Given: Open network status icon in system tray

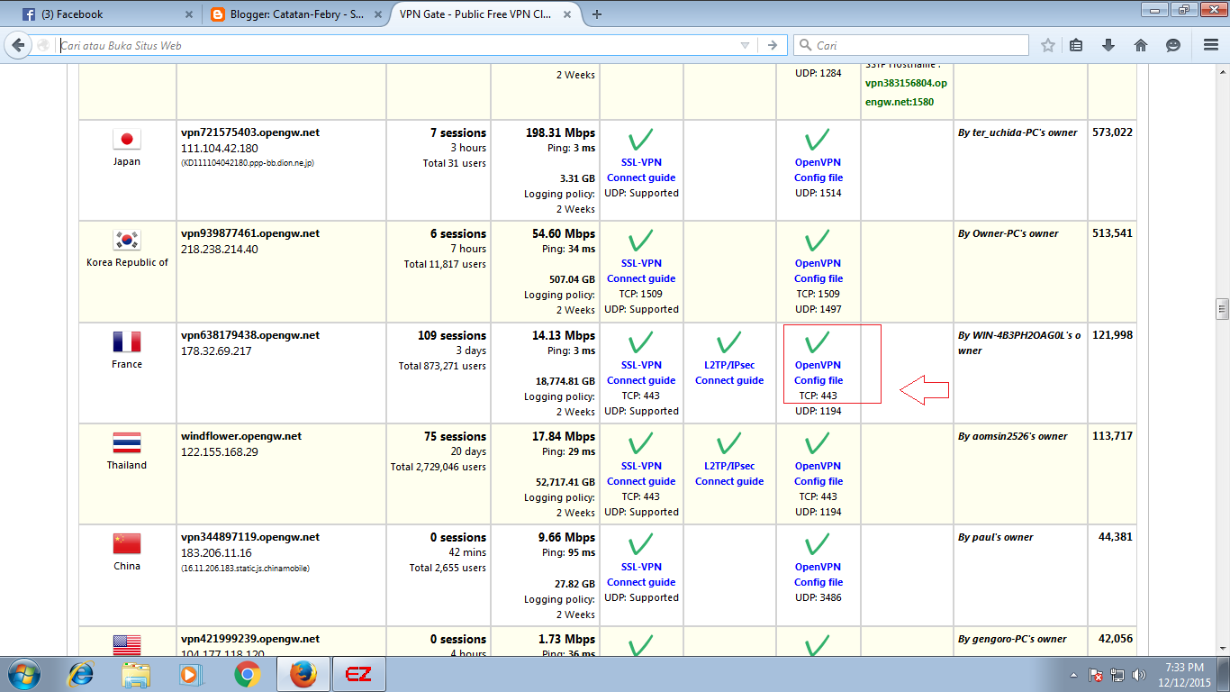Looking at the screenshot, I should tap(1117, 675).
